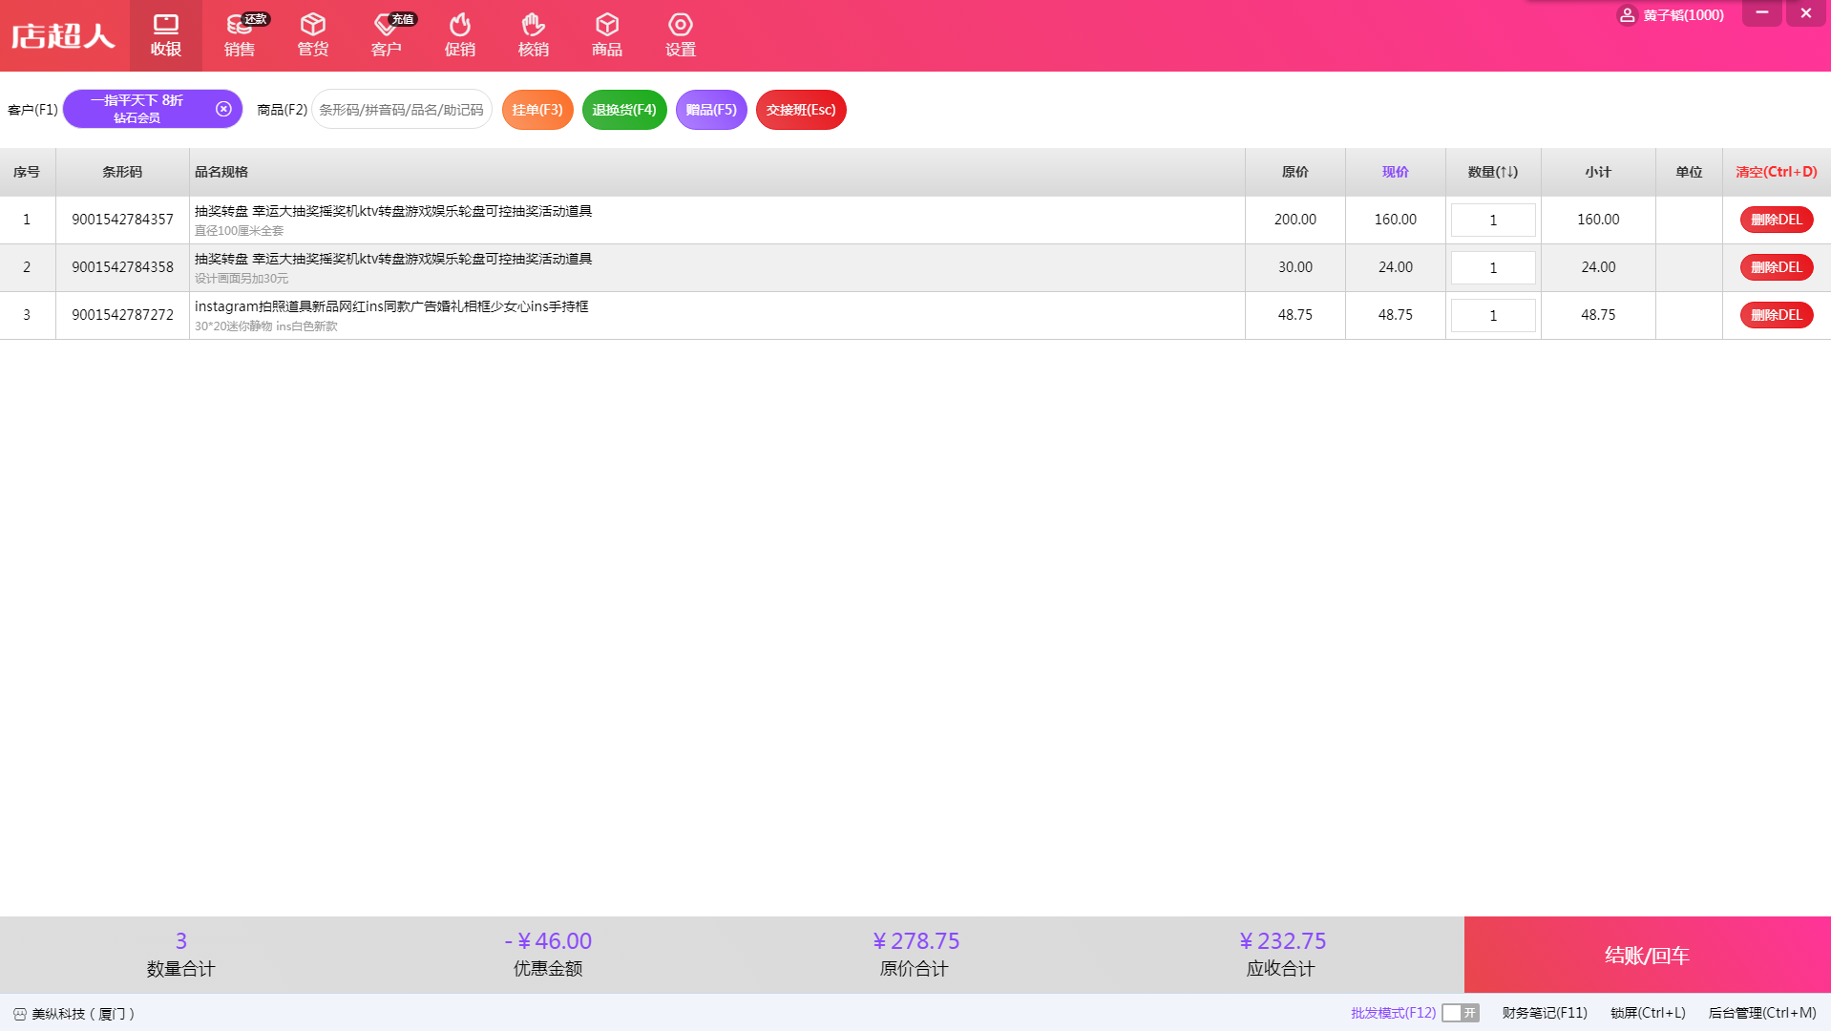Click the 原价合计 ¥278.75 value
1831x1031 pixels.
pyautogui.click(x=915, y=941)
